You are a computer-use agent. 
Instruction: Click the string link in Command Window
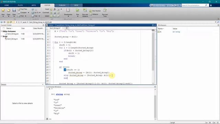click(59, 94)
